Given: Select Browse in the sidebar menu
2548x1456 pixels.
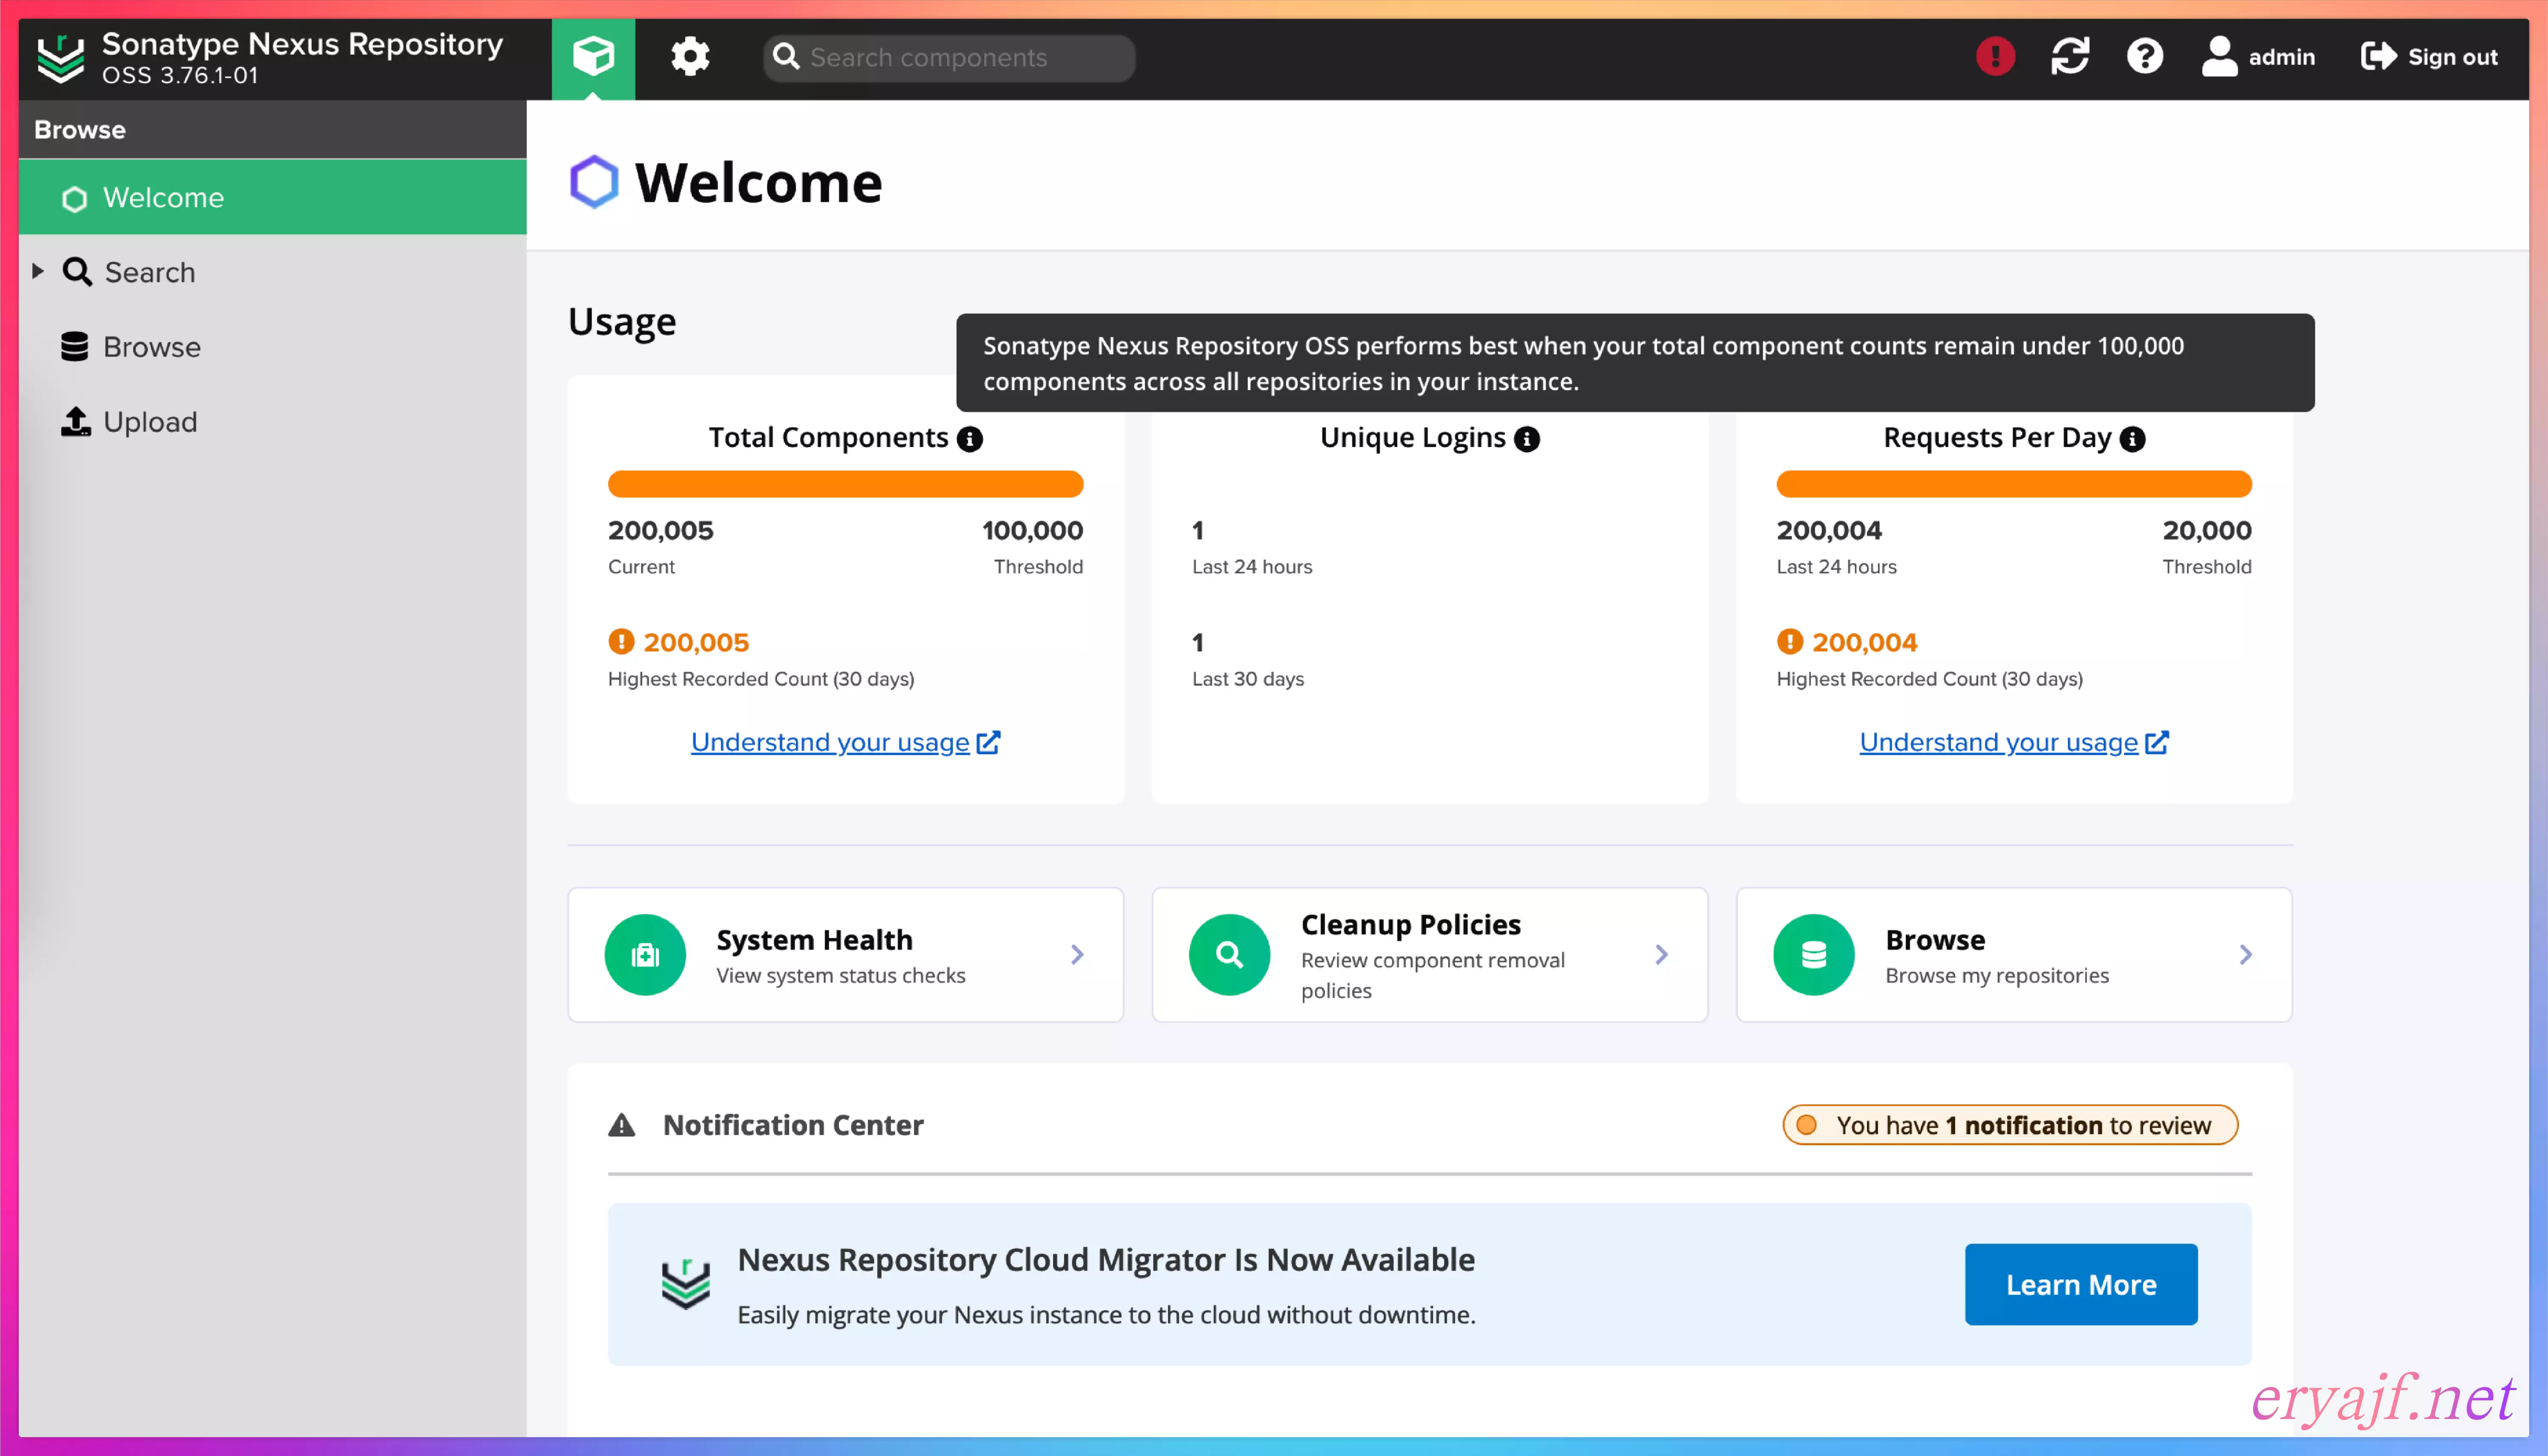Looking at the screenshot, I should 152,347.
